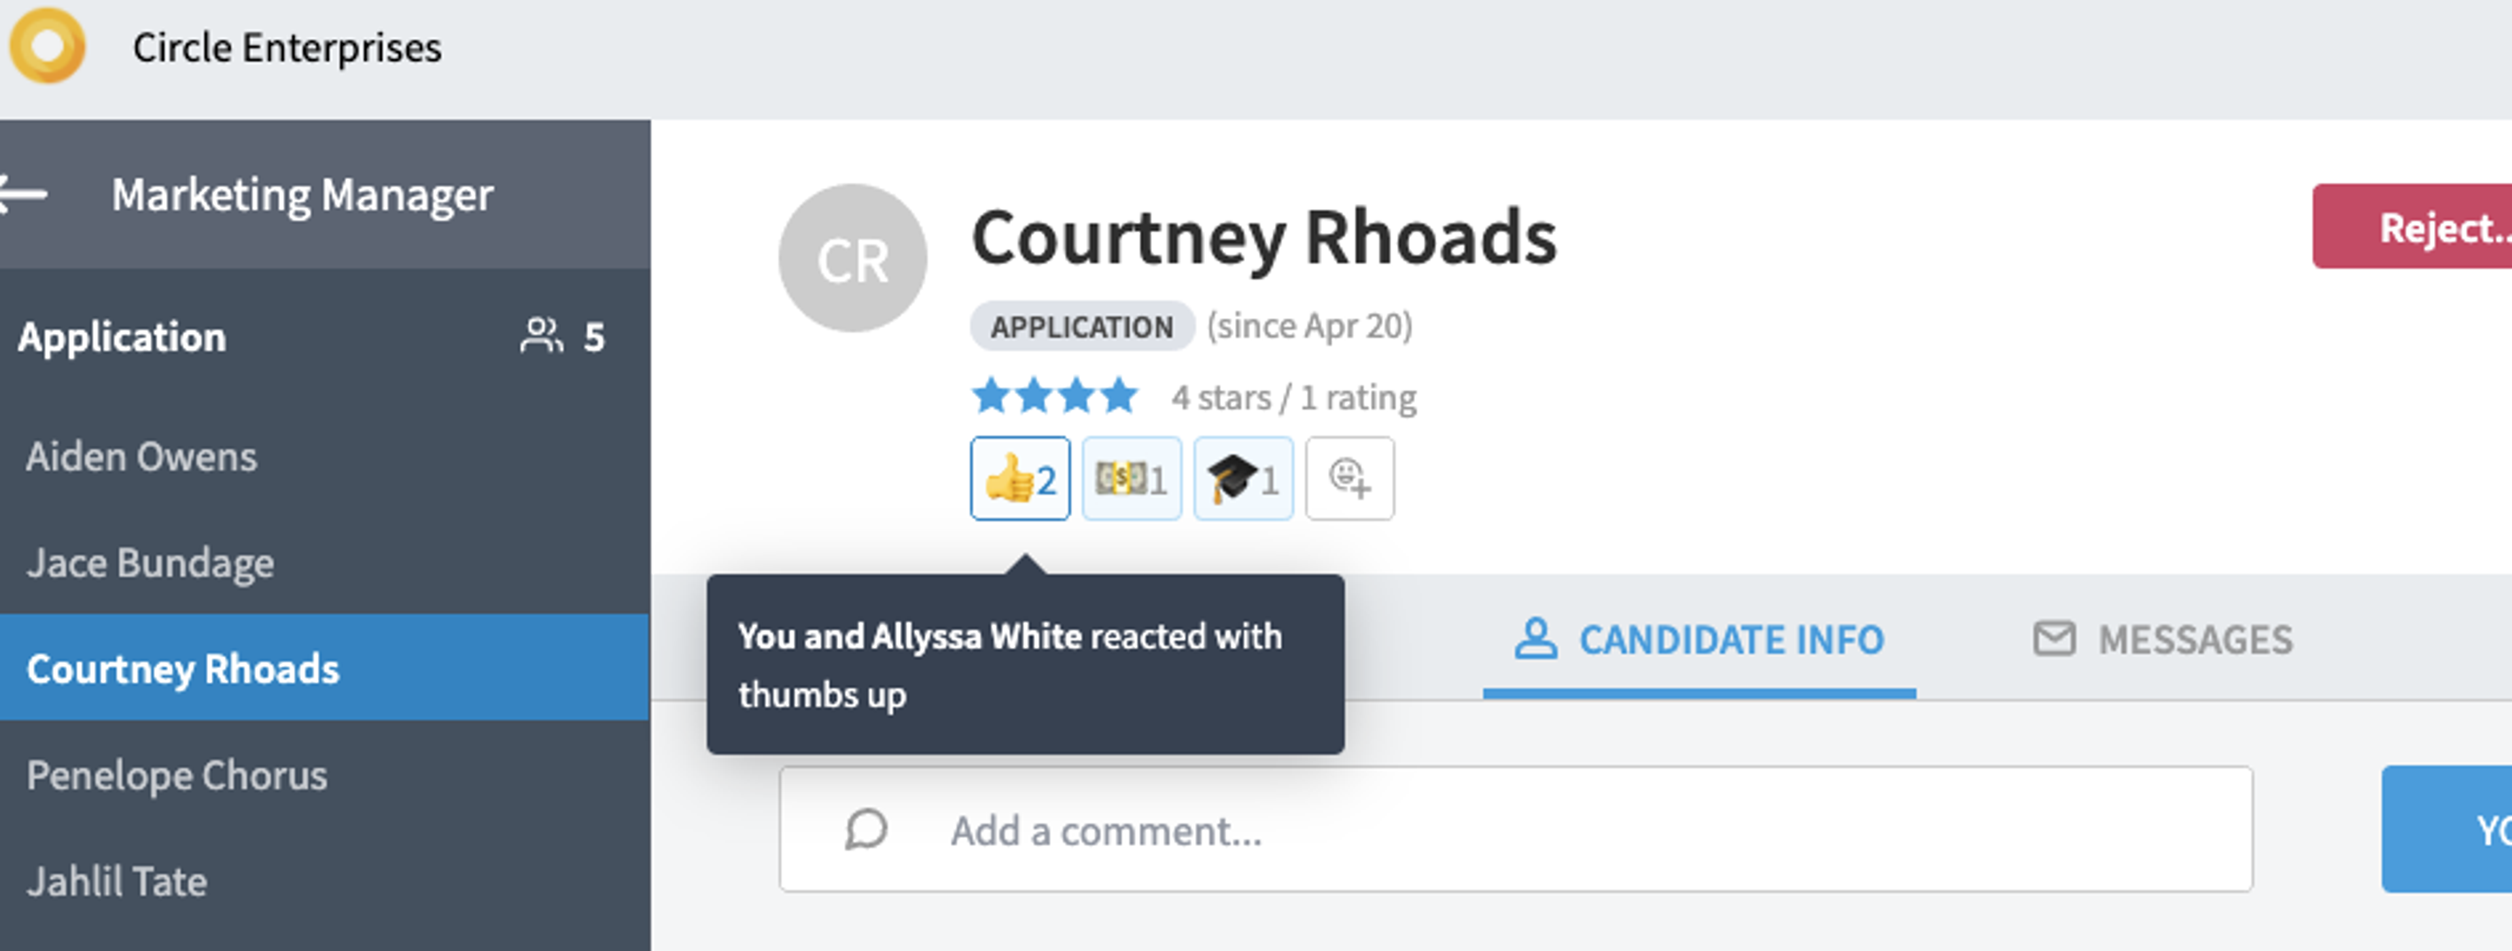Image resolution: width=2512 pixels, height=951 pixels.
Task: Toggle the money banknote reaction
Action: [x=1131, y=478]
